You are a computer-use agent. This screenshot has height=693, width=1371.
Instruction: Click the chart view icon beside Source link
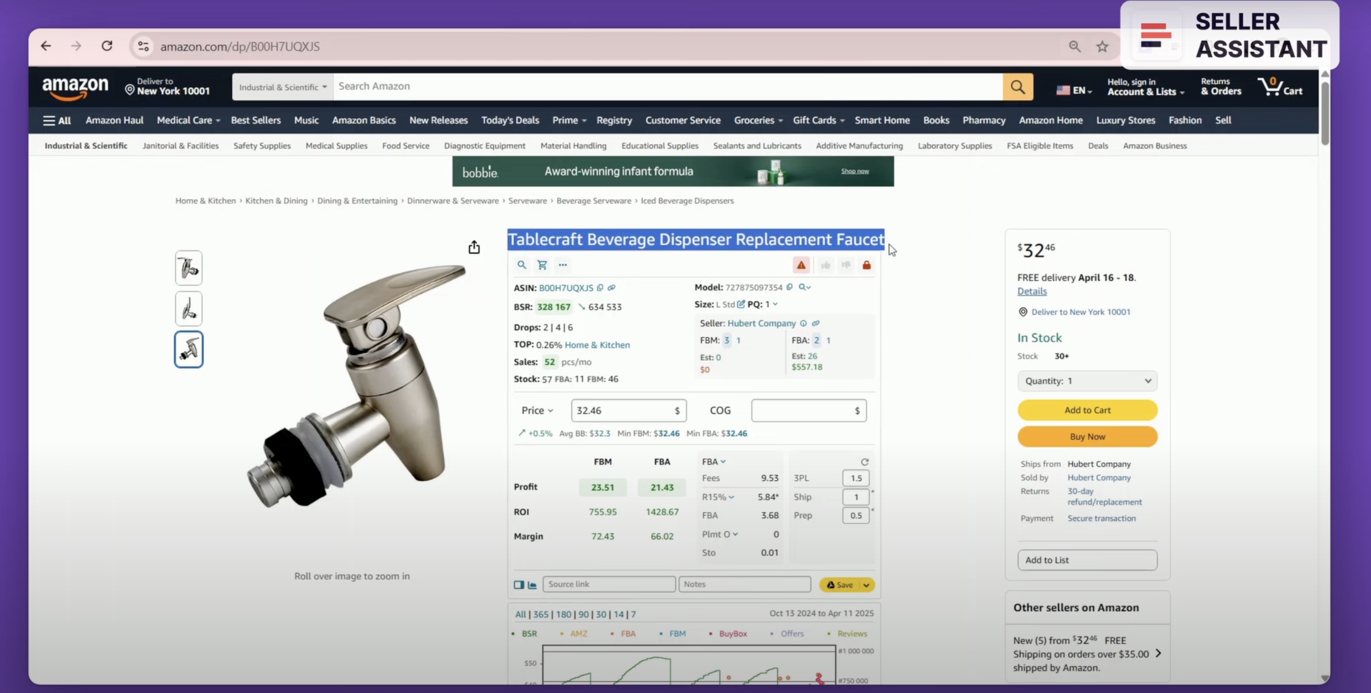(x=532, y=585)
